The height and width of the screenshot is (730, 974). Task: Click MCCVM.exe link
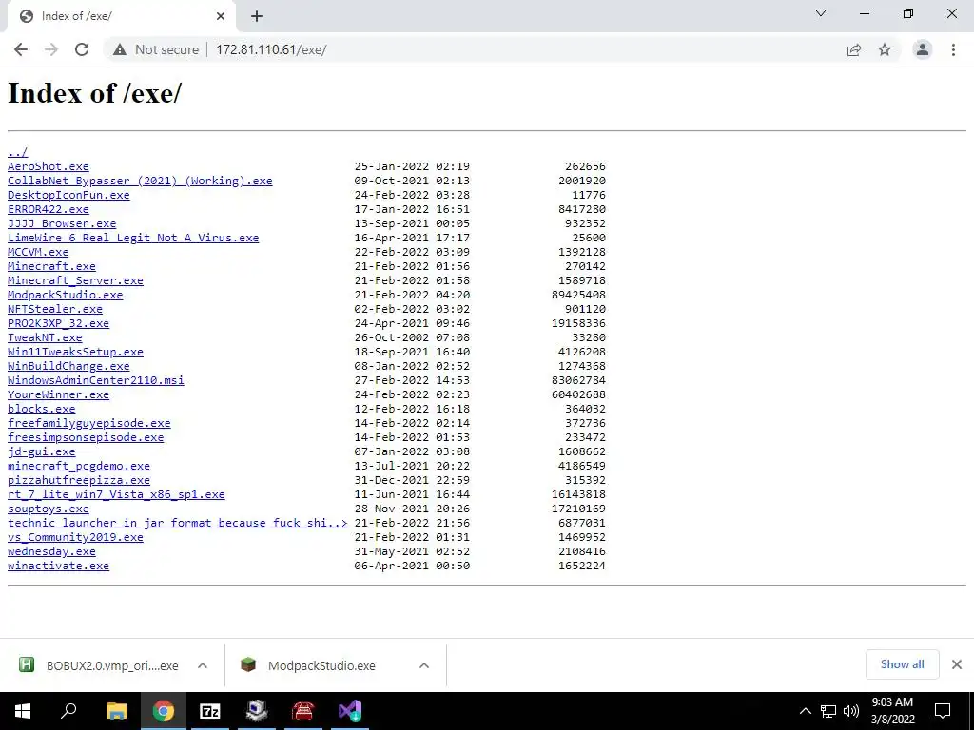click(x=38, y=252)
